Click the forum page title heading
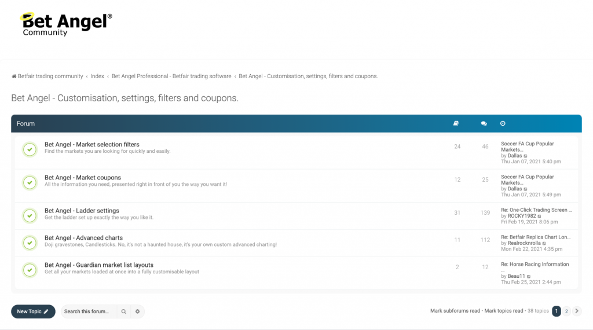593x330 pixels. 125,98
